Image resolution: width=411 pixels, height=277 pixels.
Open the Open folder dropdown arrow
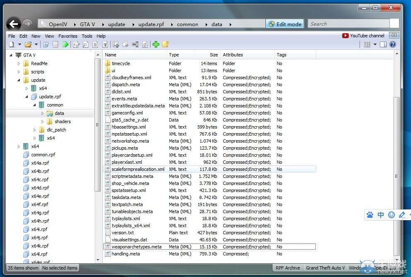(36, 44)
